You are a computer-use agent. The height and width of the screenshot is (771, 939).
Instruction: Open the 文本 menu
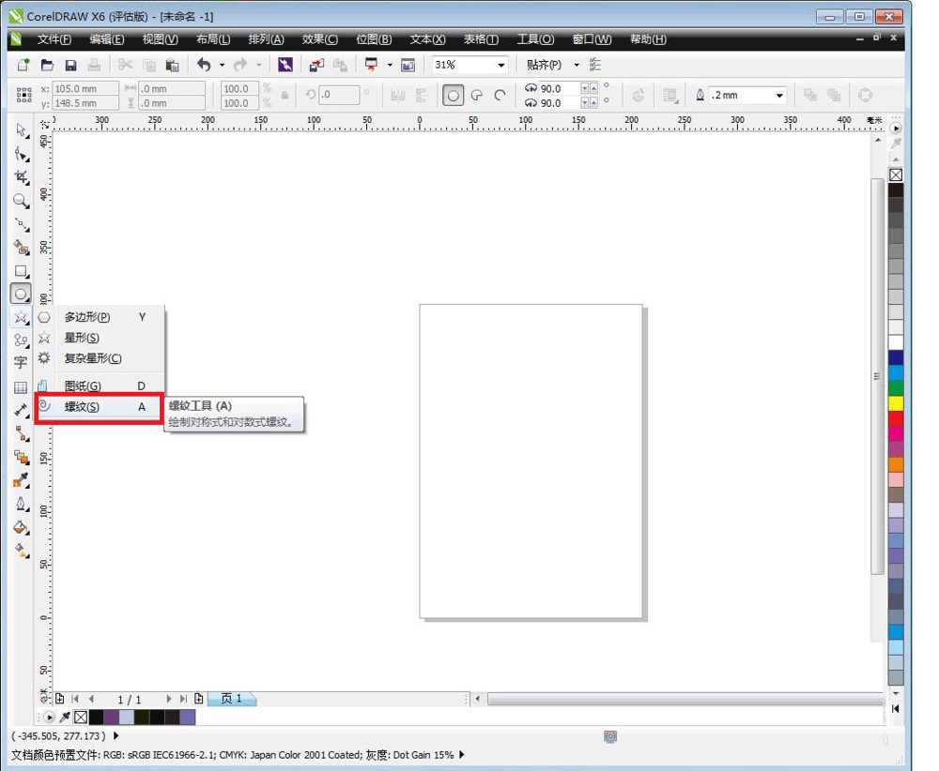click(x=426, y=39)
